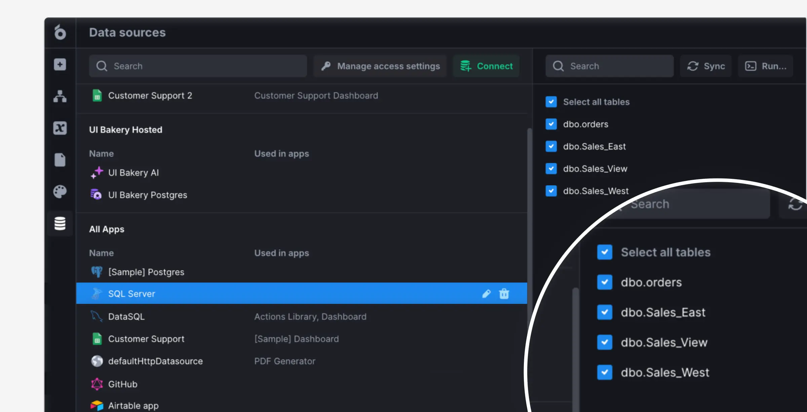The height and width of the screenshot is (412, 807).
Task: Click the GitHub GraphQL-style icon
Action: 97,384
